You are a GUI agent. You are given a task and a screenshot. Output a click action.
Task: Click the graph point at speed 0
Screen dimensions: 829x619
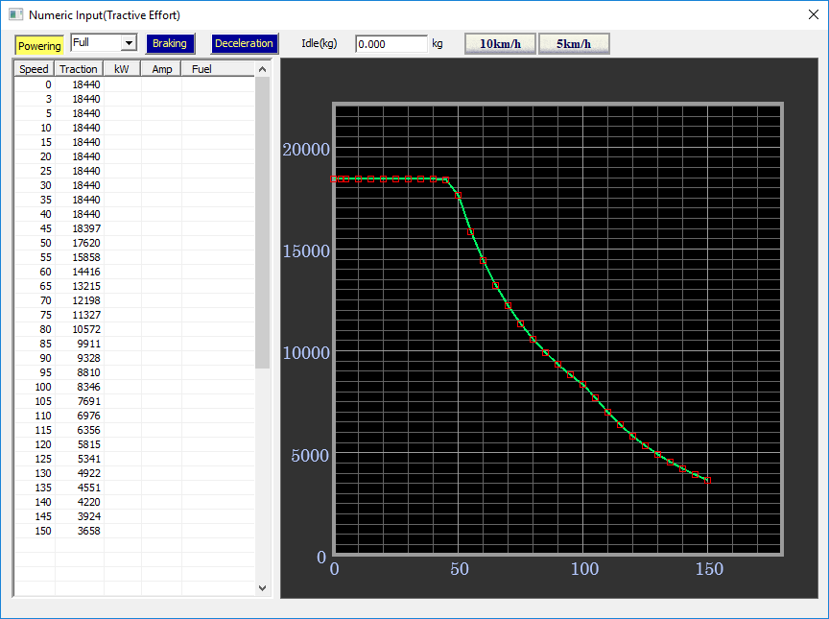pyautogui.click(x=334, y=179)
